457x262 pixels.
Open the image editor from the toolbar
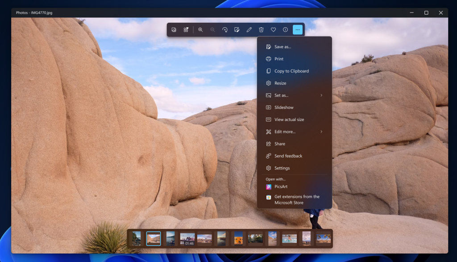tap(237, 30)
